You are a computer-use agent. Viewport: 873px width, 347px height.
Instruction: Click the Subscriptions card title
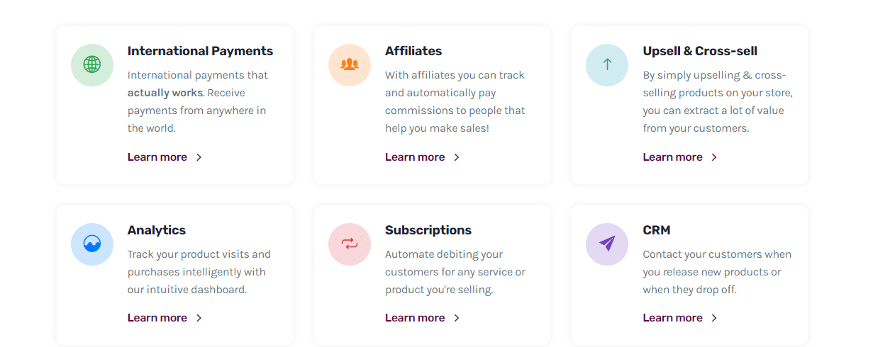(x=428, y=230)
